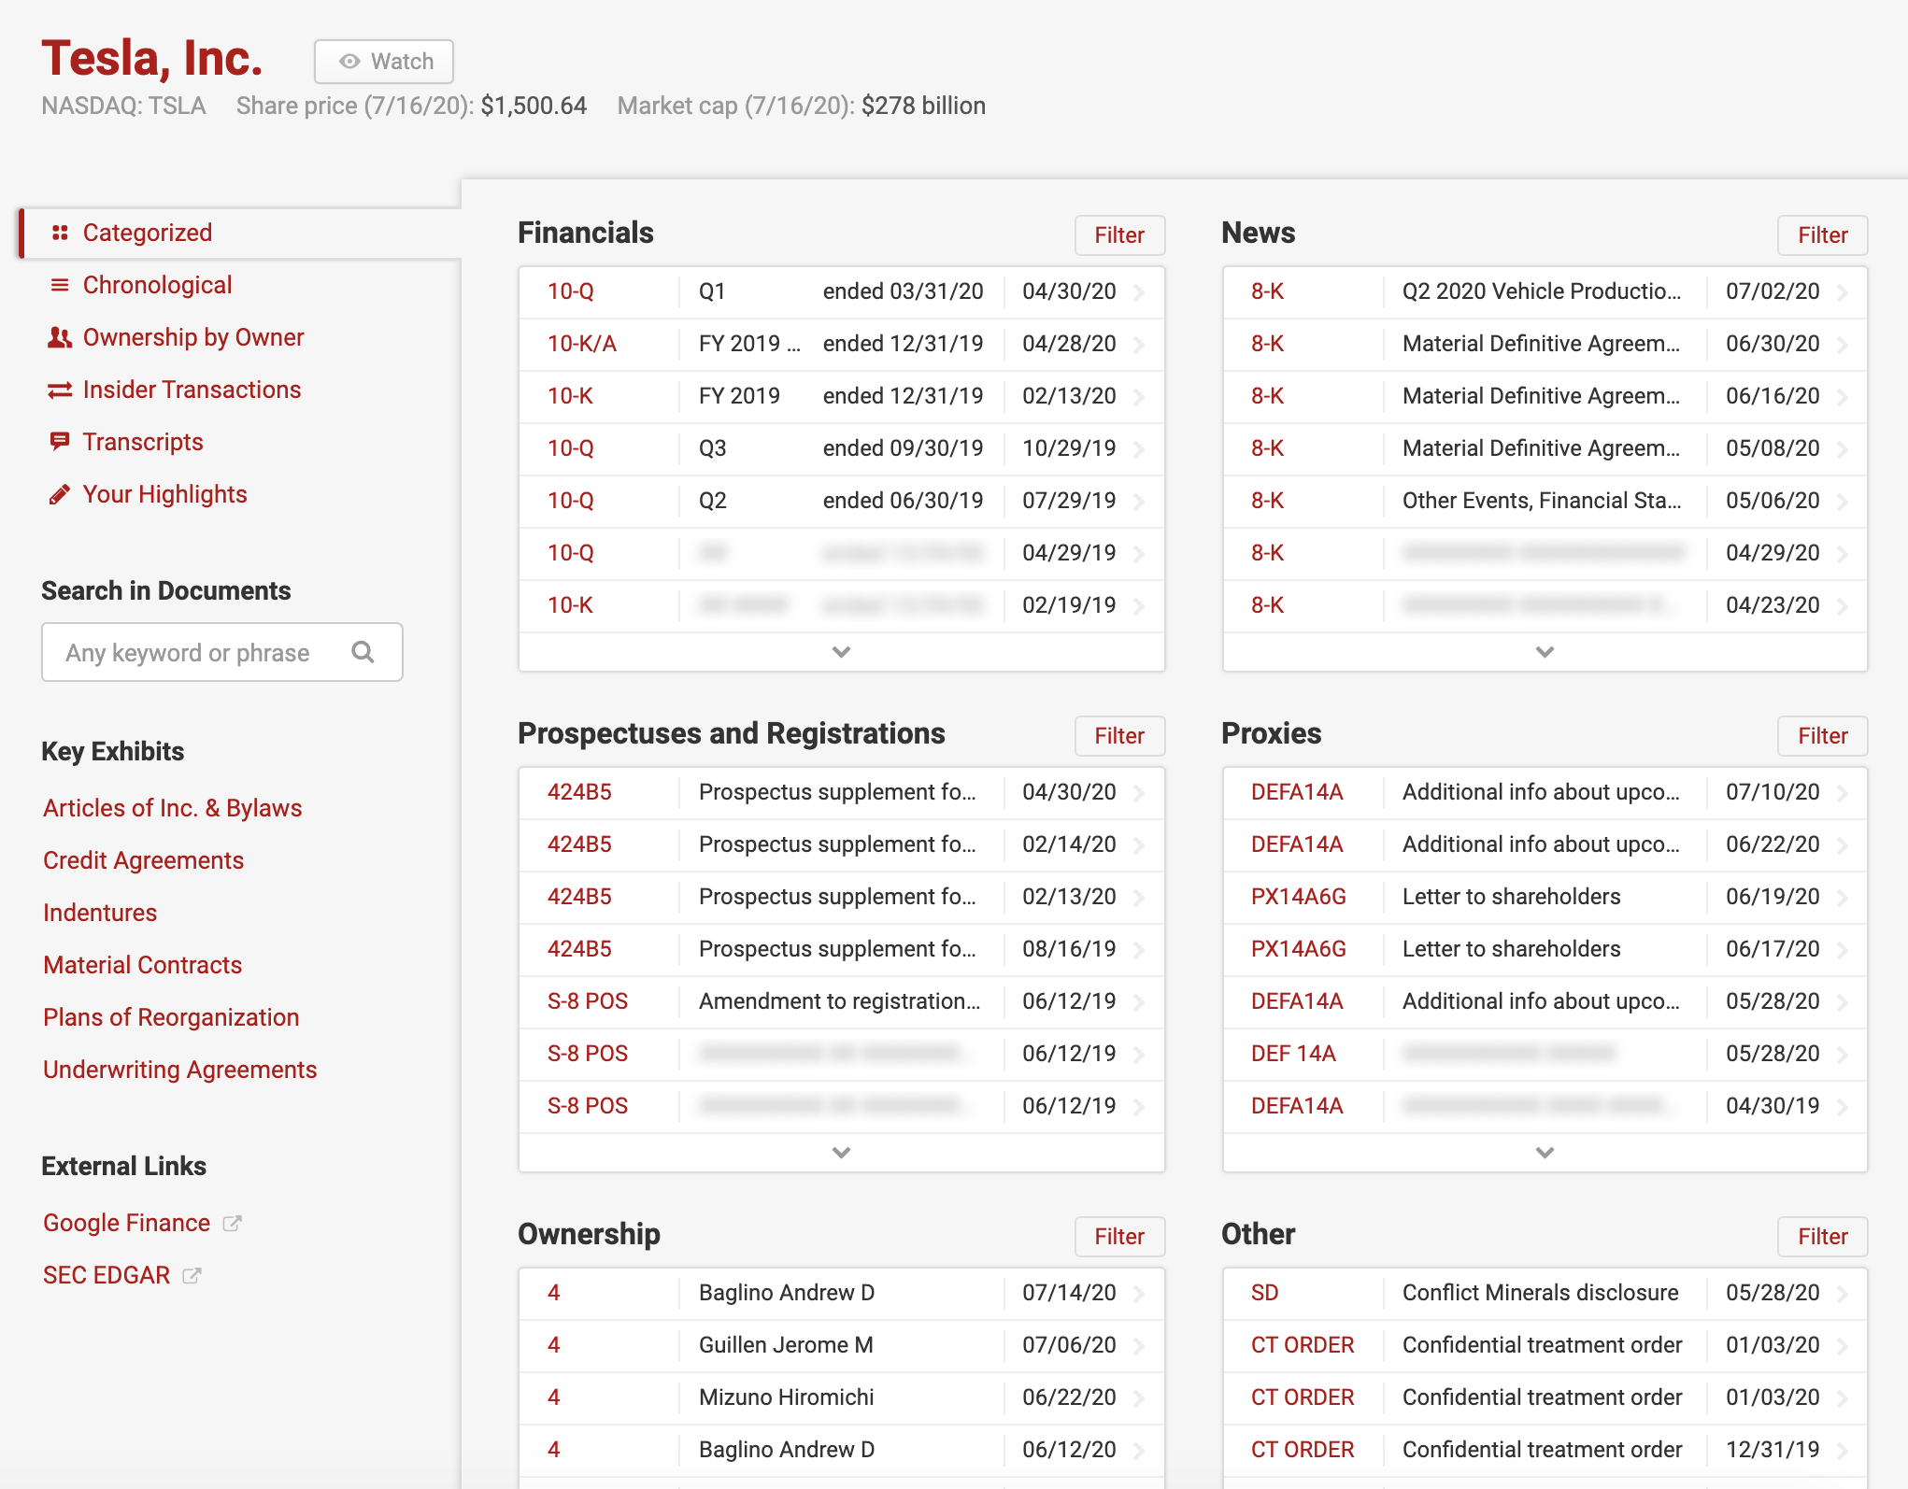This screenshot has width=1908, height=1489.
Task: Open Articles of Inc. & Bylaws exhibits
Action: coord(173,808)
